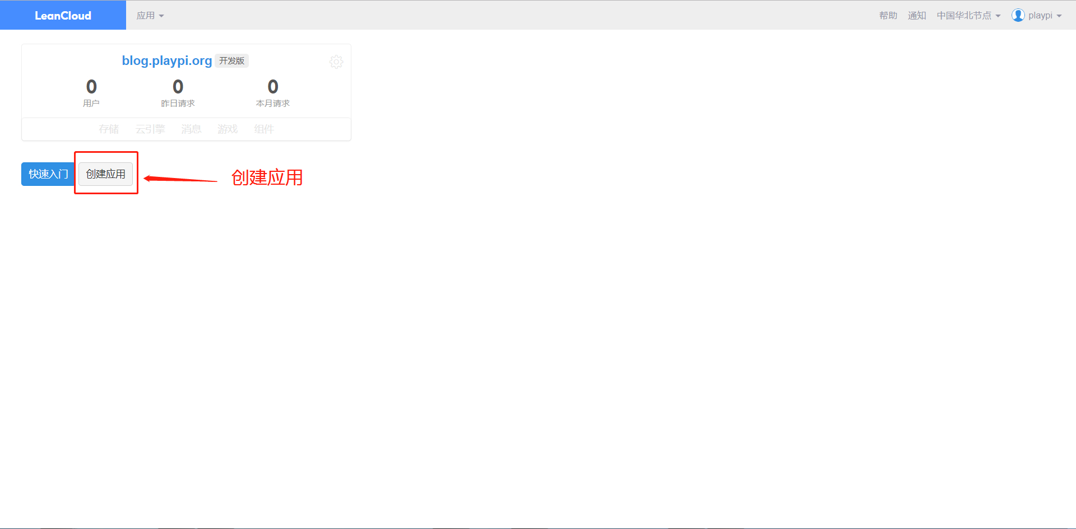Select the 云引擎 tab of the app
1076x529 pixels.
(150, 129)
